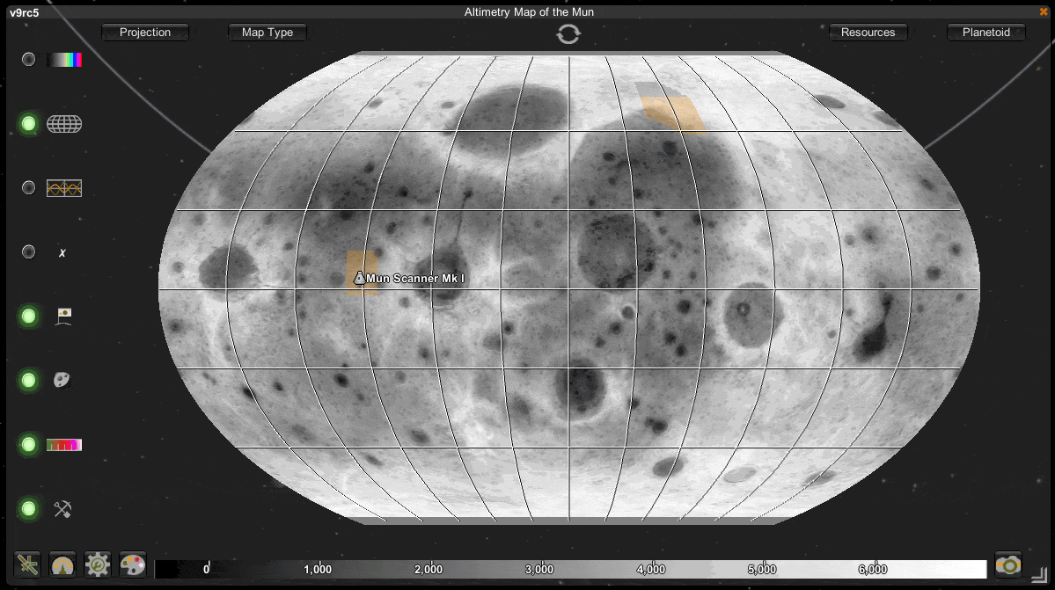Click the flag marker icon
The image size is (1055, 590).
[x=64, y=316]
